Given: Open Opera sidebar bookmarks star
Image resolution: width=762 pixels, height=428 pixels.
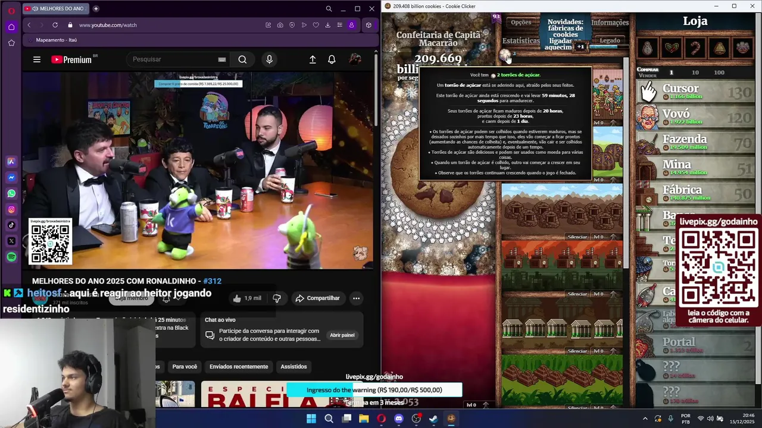Looking at the screenshot, I should 11,43.
